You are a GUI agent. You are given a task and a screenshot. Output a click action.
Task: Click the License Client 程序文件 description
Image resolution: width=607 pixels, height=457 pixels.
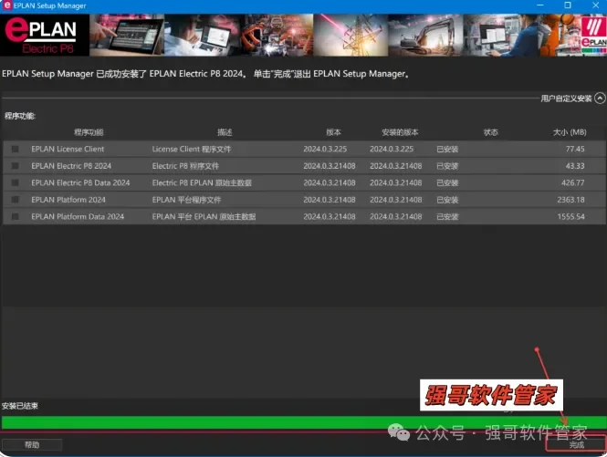click(192, 149)
